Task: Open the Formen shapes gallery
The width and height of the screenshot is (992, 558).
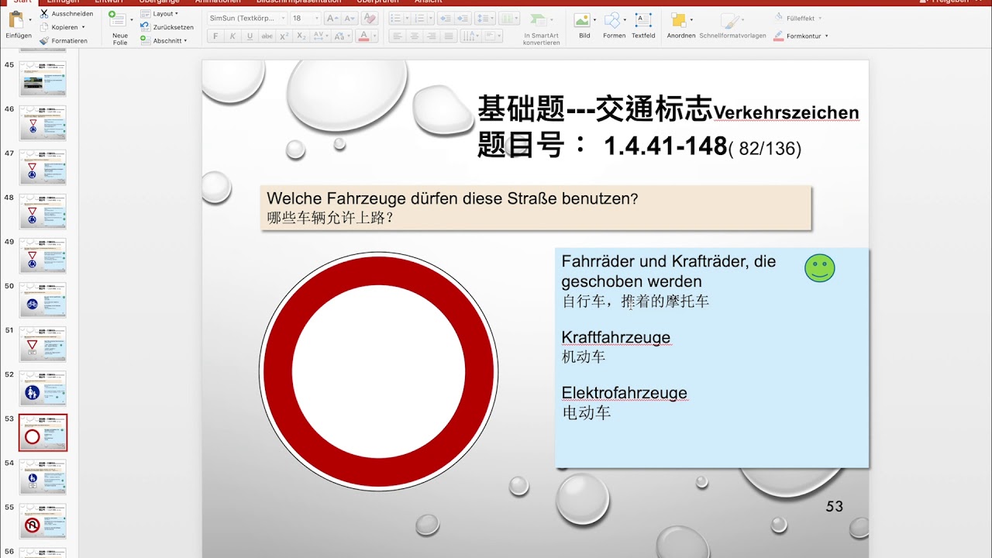Action: 614,26
